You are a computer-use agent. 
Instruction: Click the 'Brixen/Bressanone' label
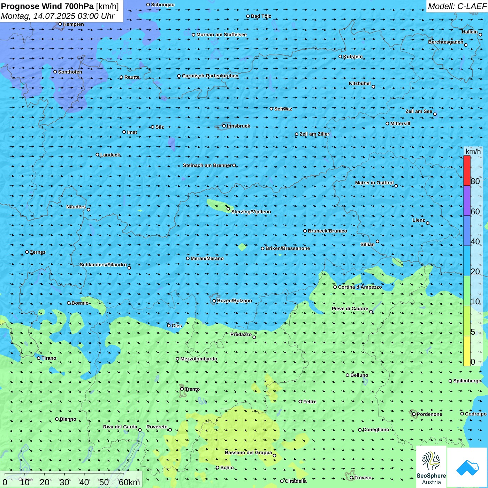(x=288, y=248)
